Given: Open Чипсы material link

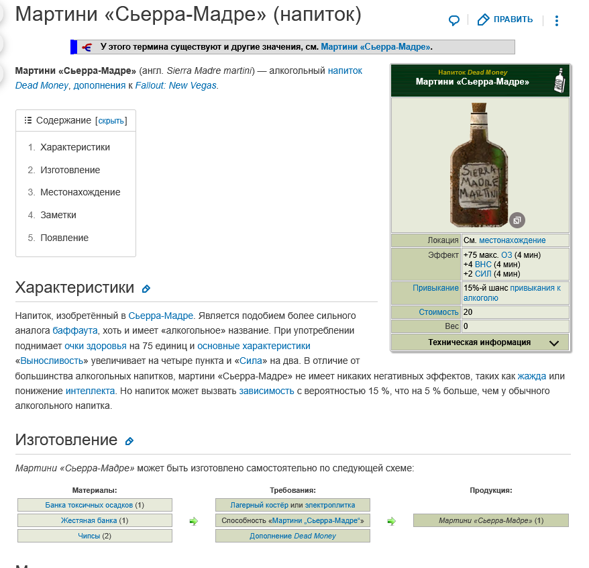Looking at the screenshot, I should 89,536.
